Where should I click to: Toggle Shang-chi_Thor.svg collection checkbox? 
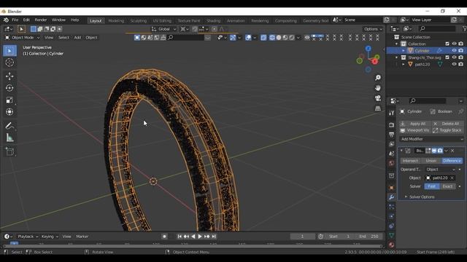pyautogui.click(x=447, y=57)
